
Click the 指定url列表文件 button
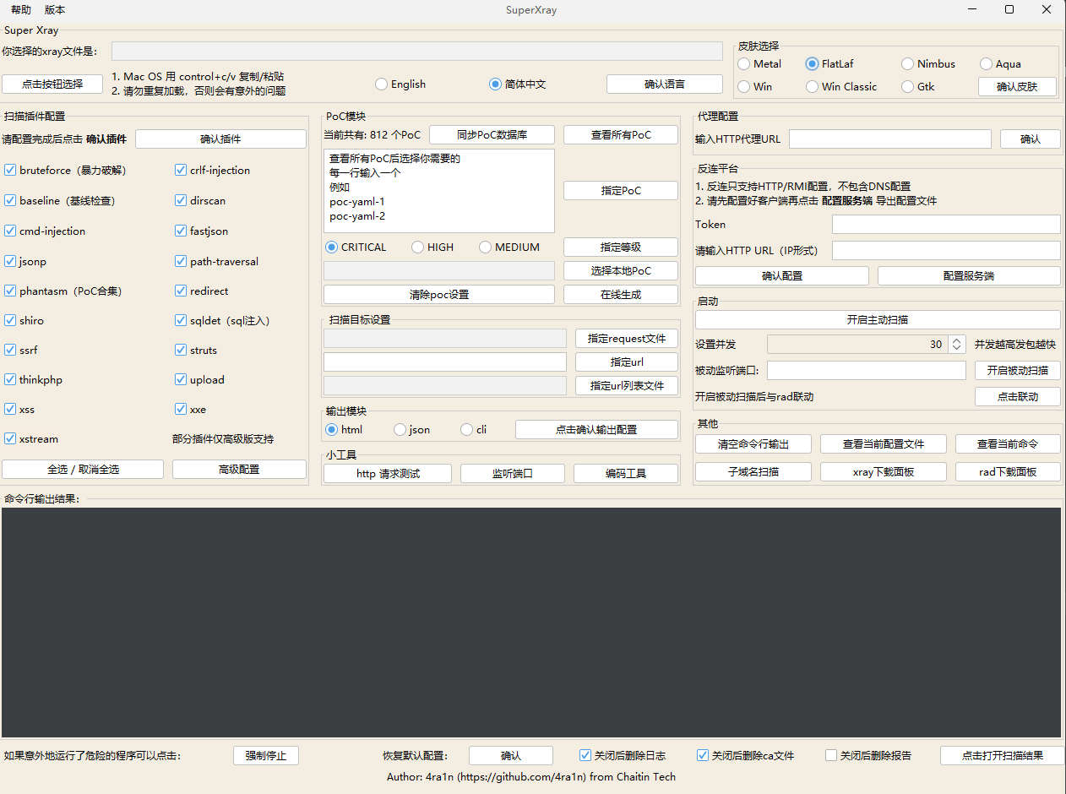[x=627, y=386]
